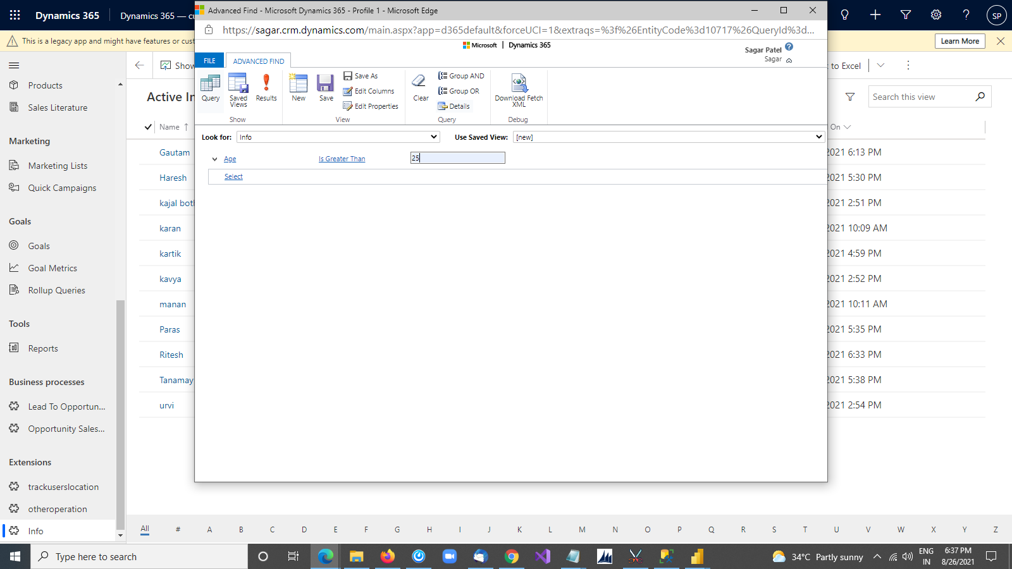Run the query with the Results button

click(x=266, y=88)
